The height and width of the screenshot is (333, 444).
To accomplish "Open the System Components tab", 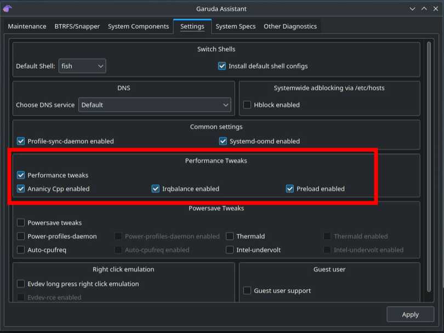I will pyautogui.click(x=138, y=26).
